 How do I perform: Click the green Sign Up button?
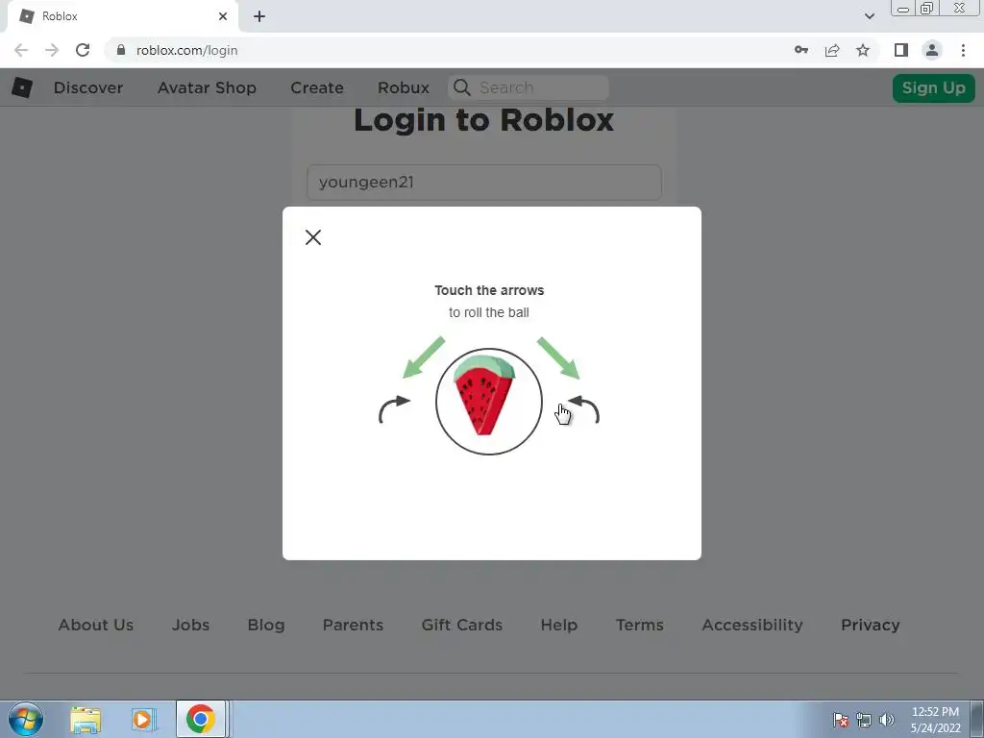click(x=934, y=87)
